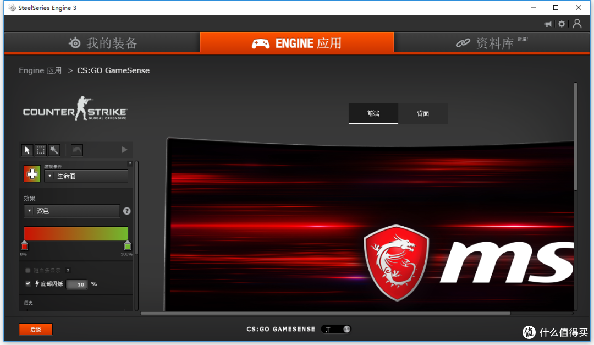Open settings with the gear icon
Viewport: 594px width, 345px height.
(x=562, y=24)
